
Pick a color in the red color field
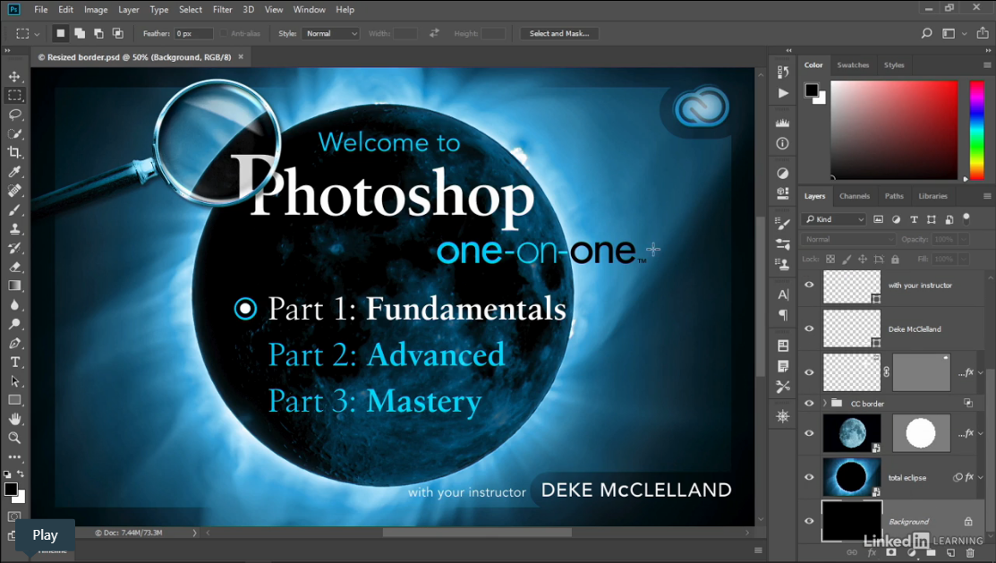coord(894,130)
